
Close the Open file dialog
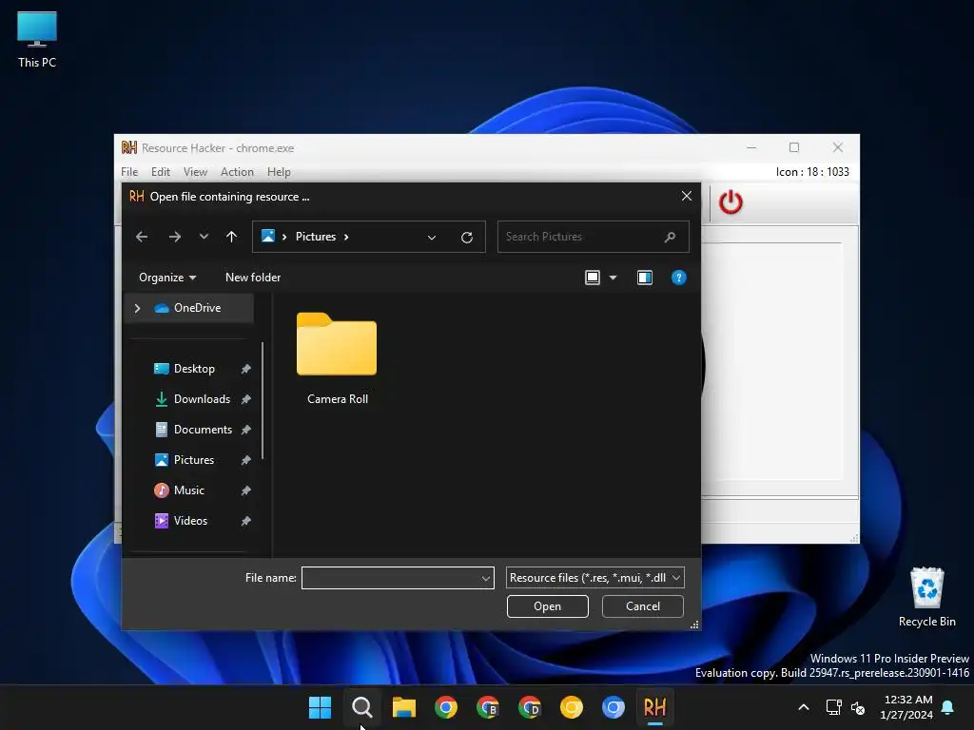point(687,196)
